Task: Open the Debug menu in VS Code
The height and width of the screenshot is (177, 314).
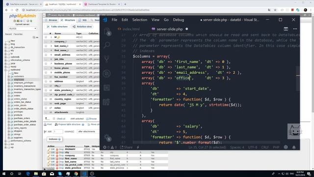Action: pos(179,20)
